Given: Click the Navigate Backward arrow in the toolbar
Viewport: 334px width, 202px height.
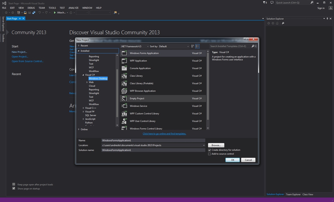Looking at the screenshot, I should pos(6,13).
